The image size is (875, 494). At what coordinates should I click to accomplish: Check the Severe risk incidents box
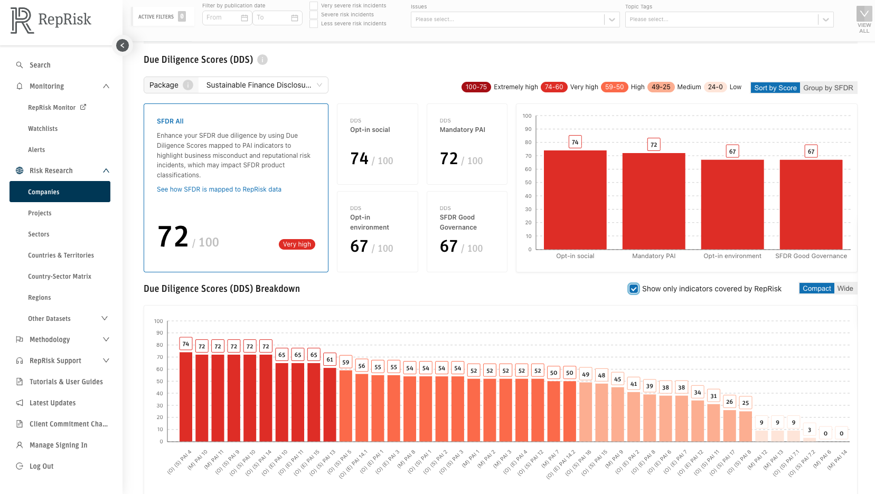(x=314, y=15)
